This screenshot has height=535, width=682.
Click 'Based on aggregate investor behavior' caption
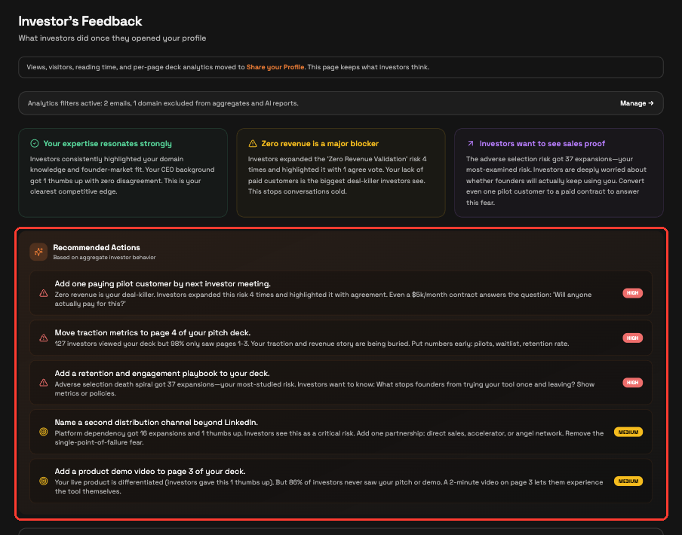(x=104, y=257)
